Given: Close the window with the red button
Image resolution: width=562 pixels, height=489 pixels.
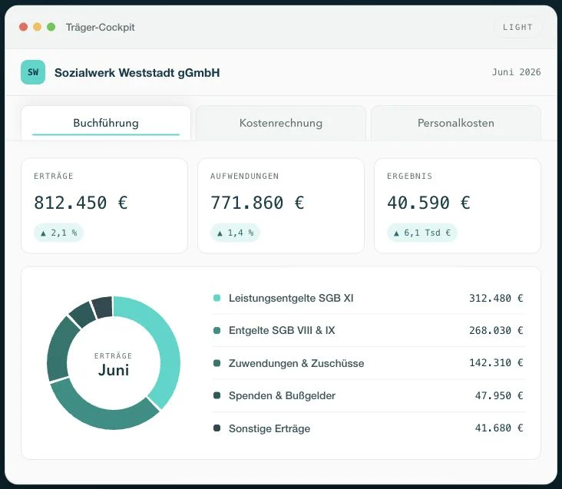Looking at the screenshot, I should pos(23,27).
